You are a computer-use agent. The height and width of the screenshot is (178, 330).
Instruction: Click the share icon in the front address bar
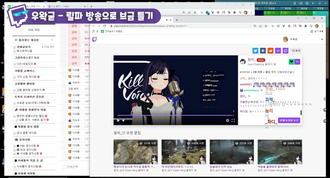(x=260, y=26)
